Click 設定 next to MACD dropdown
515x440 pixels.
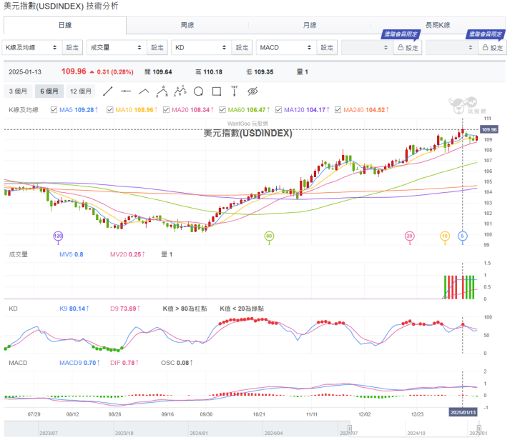point(327,48)
